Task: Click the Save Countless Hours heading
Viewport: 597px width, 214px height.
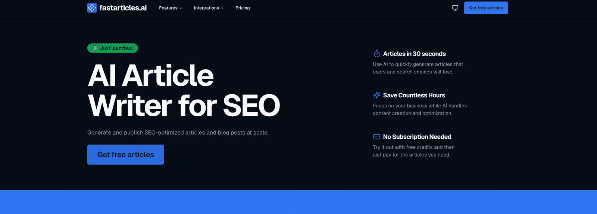Action: (x=414, y=95)
